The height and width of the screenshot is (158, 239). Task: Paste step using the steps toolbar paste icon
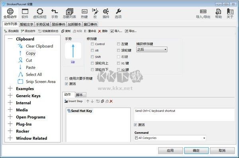[x=107, y=101]
